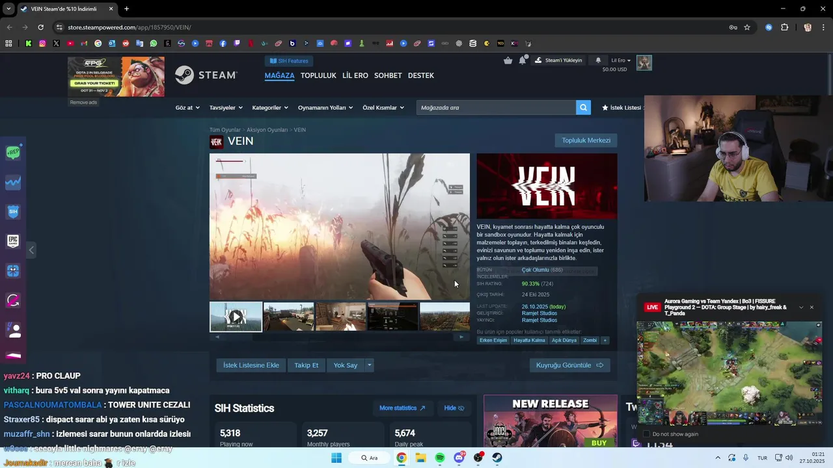
Task: Click the magnifier search button in Steam store
Action: pyautogui.click(x=583, y=107)
